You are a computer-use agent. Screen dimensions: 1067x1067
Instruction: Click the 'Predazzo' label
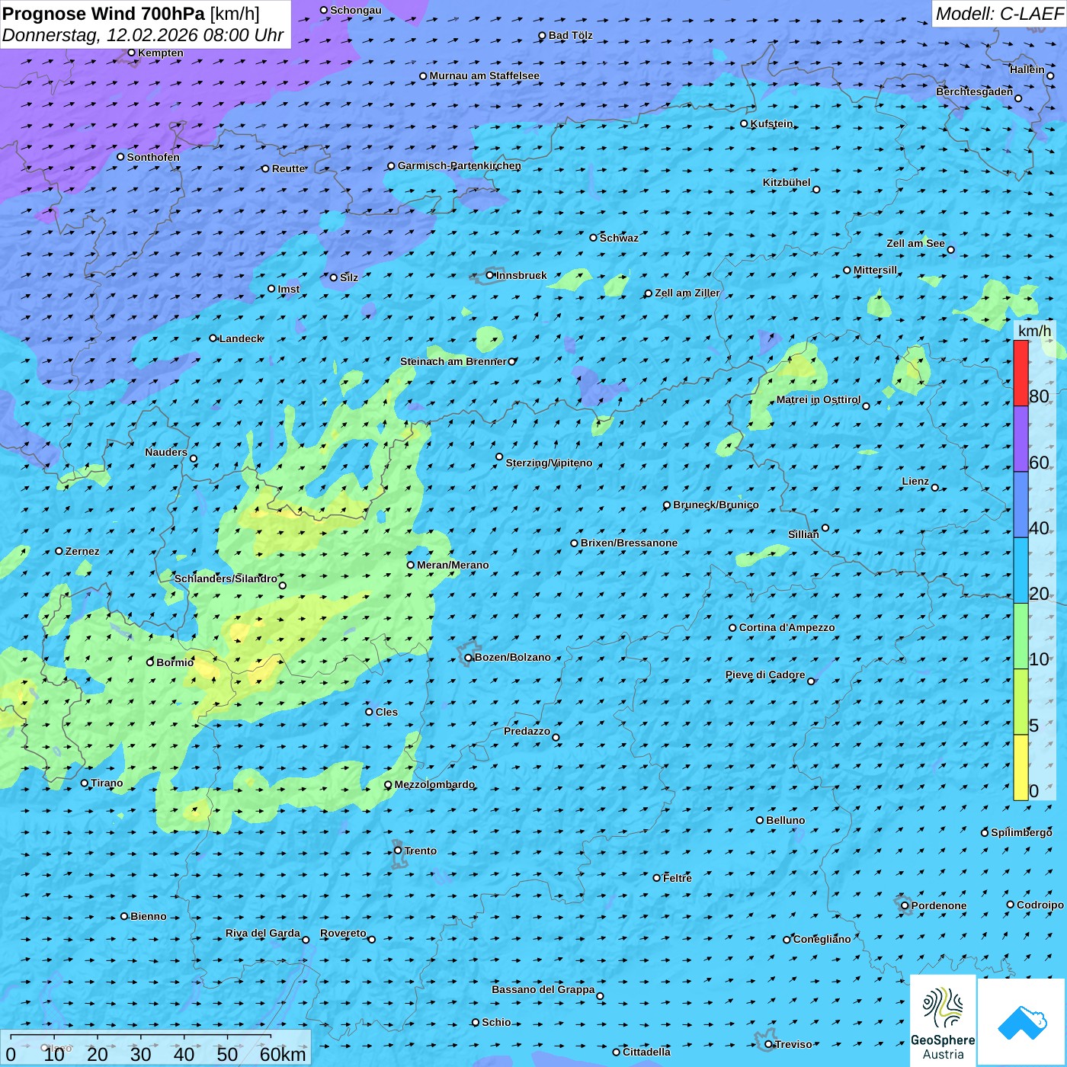(527, 731)
